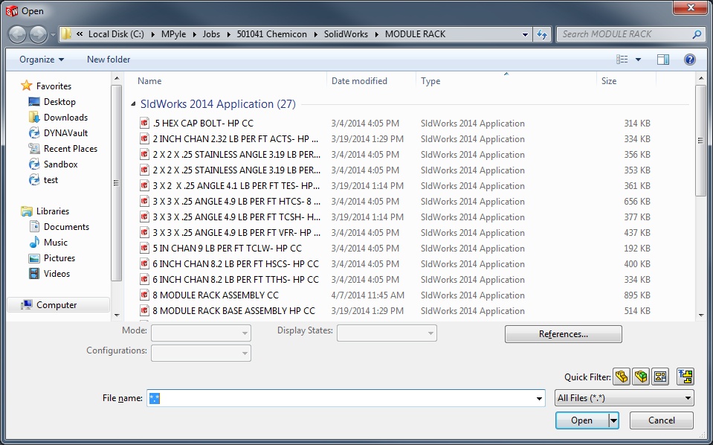Click the file list scroll down arrow
The height and width of the screenshot is (445, 713).
[700, 315]
